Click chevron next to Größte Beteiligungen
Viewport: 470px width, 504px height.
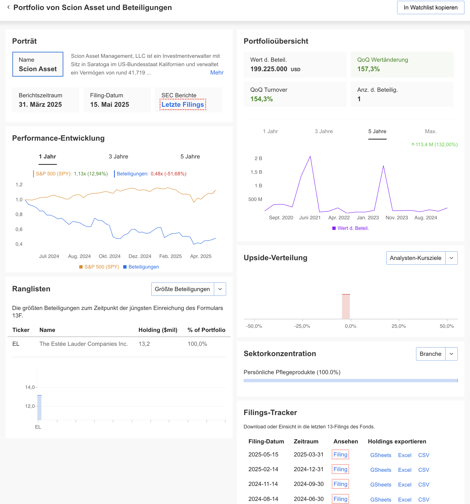click(220, 289)
